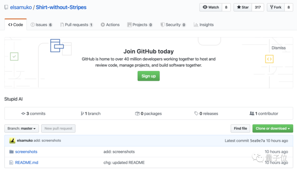
Task: Open the Branch: master dropdown
Action: point(22,128)
